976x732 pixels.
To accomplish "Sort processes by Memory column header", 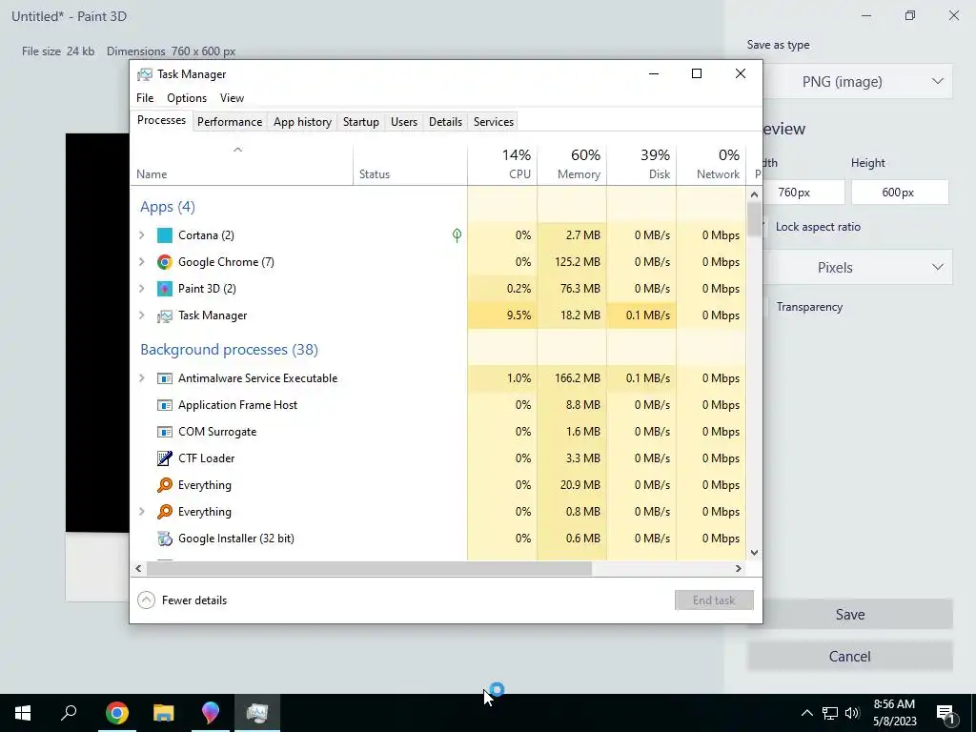I will (572, 164).
